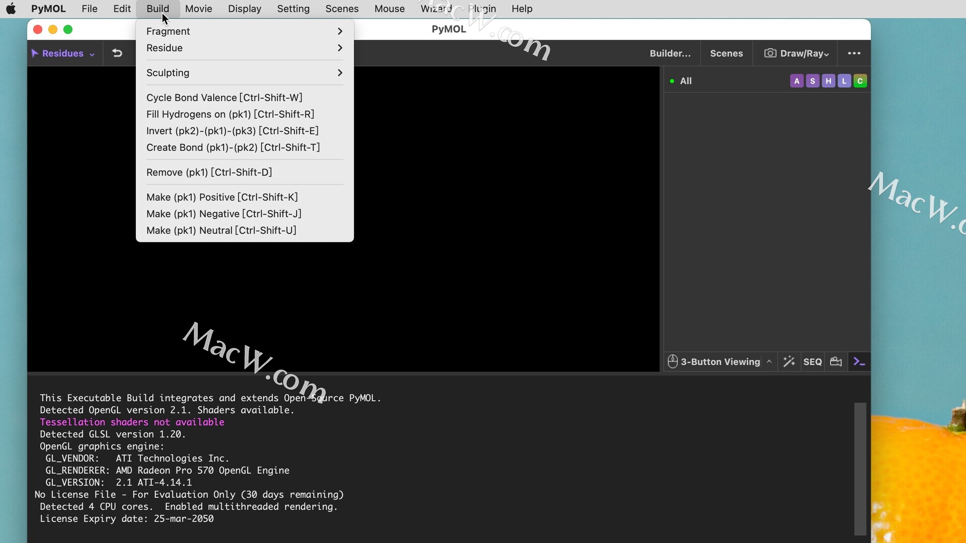
Task: Expand the Residue submenu arrow
Action: pyautogui.click(x=340, y=48)
